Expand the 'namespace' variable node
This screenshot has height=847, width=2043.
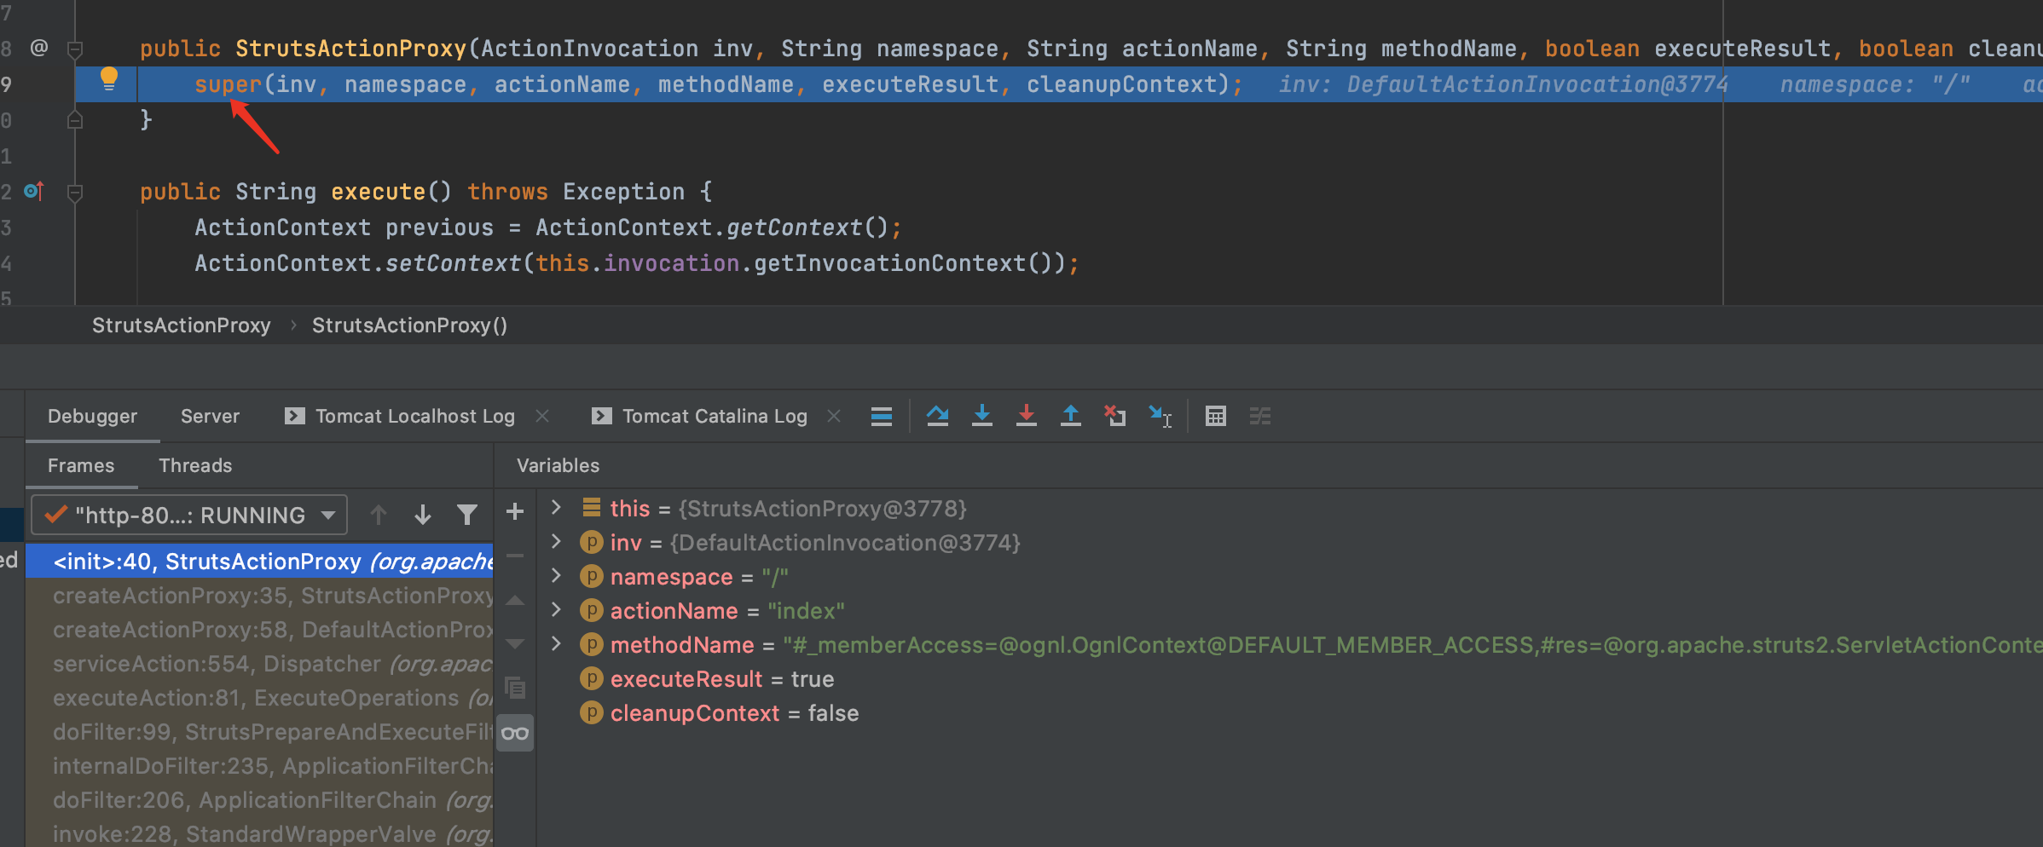click(556, 575)
